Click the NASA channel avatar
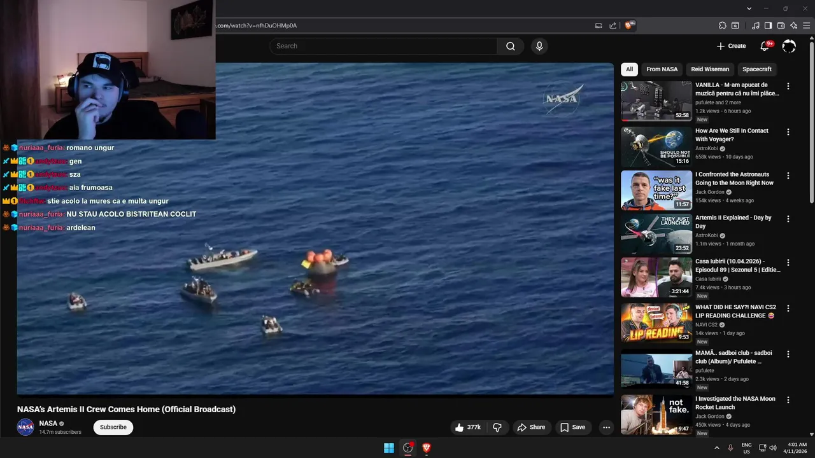The height and width of the screenshot is (458, 815). coord(25,427)
